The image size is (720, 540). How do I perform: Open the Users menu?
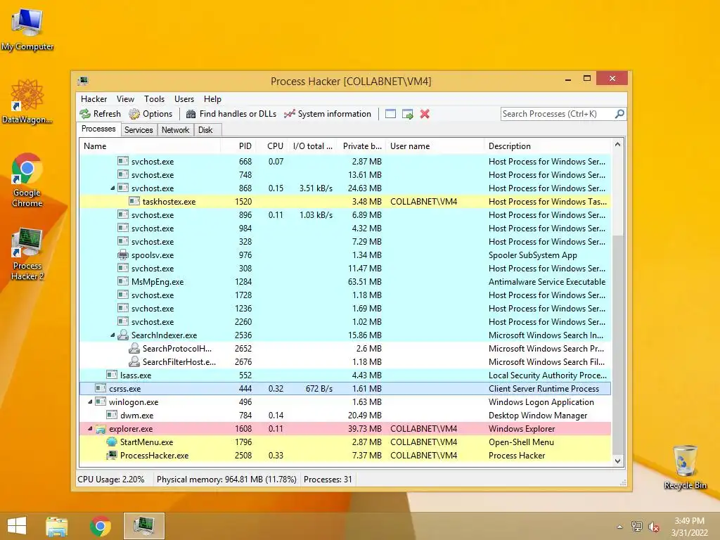coord(184,99)
